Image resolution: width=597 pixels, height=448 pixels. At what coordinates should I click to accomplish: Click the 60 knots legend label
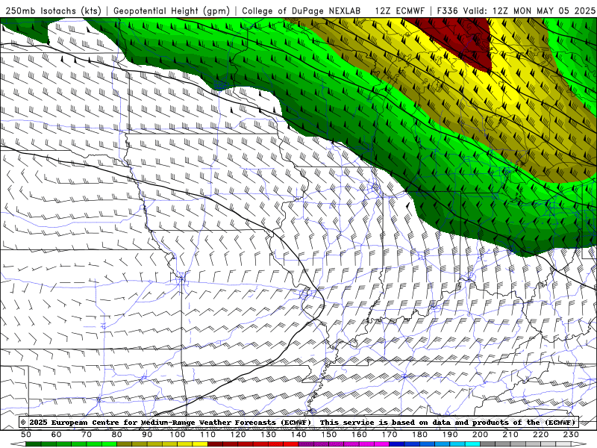56,435
